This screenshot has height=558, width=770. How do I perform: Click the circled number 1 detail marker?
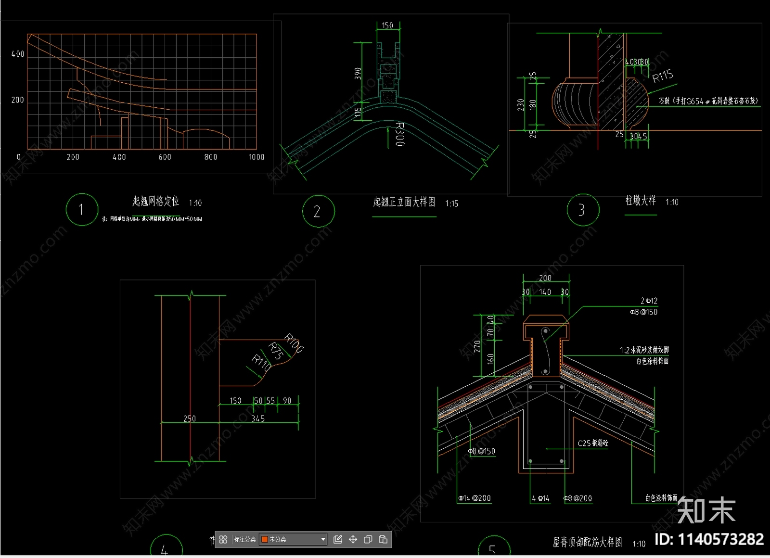click(x=82, y=210)
